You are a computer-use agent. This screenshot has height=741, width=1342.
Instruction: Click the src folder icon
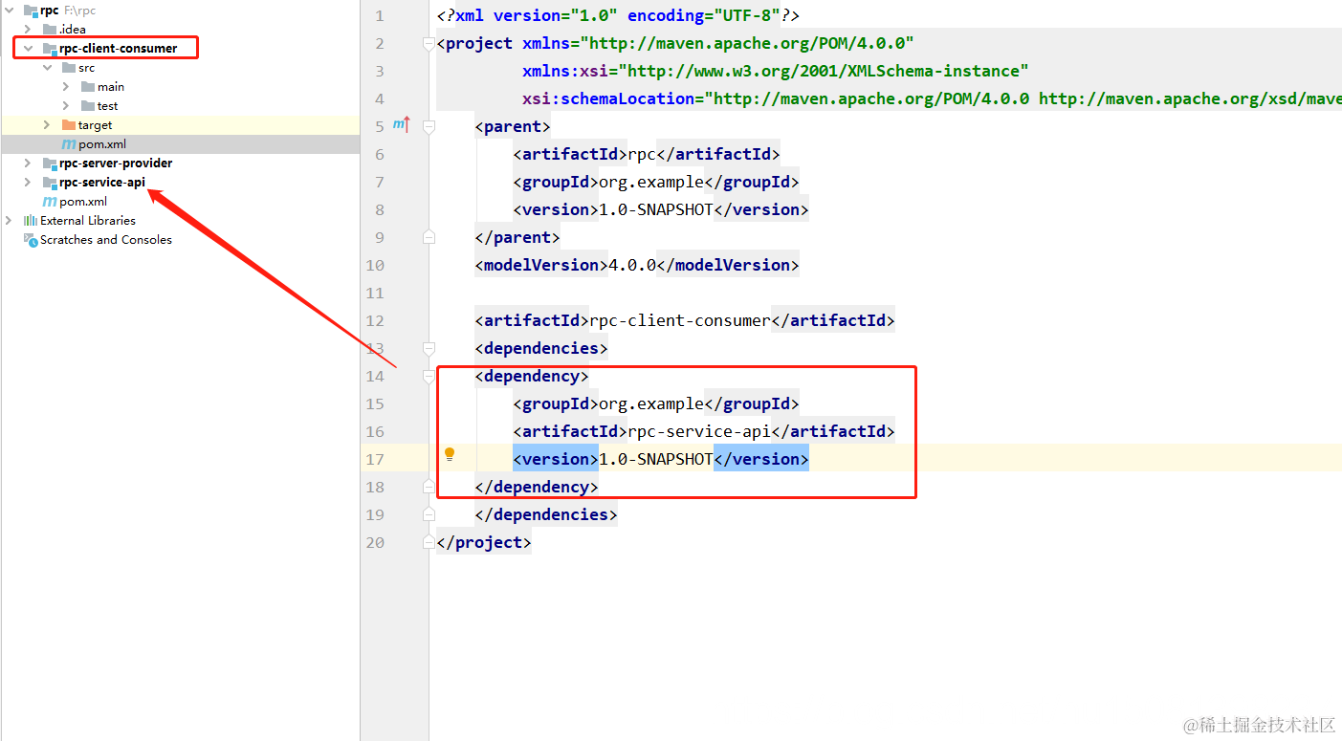(69, 68)
